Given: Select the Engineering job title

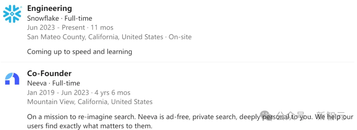Looking at the screenshot, I should tap(49, 8).
